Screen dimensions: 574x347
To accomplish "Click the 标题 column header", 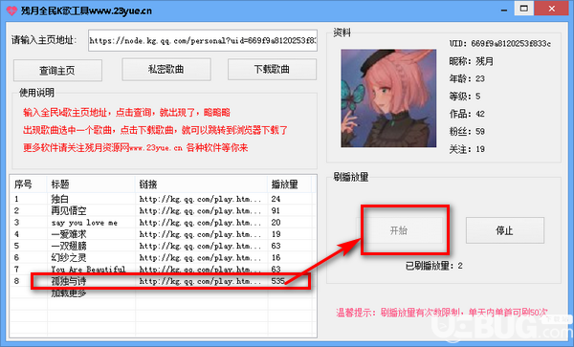I will pos(91,184).
